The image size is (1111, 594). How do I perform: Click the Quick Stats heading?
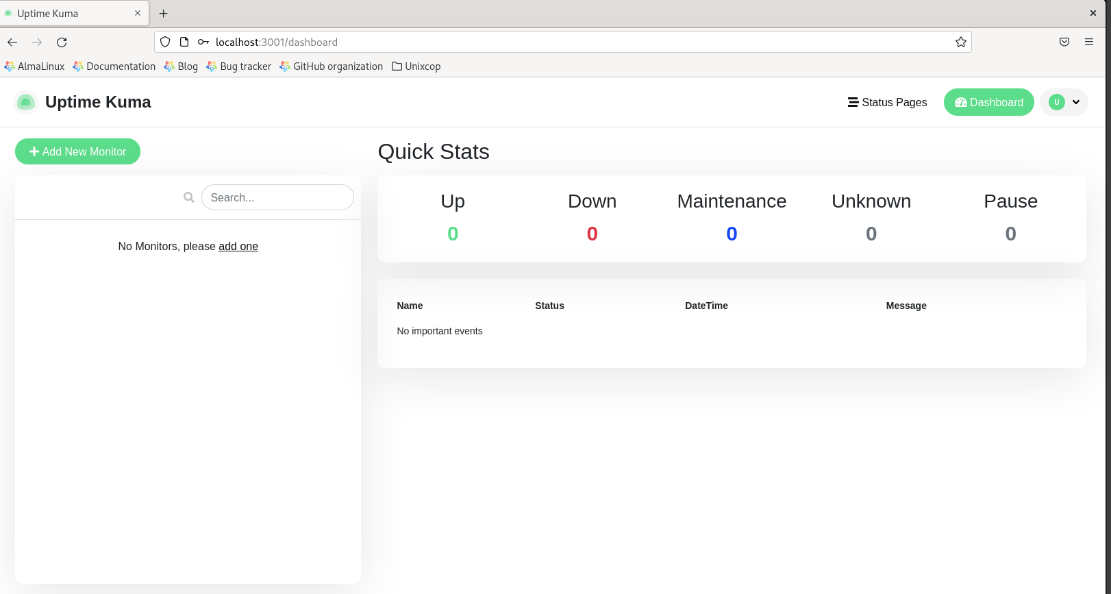[434, 151]
